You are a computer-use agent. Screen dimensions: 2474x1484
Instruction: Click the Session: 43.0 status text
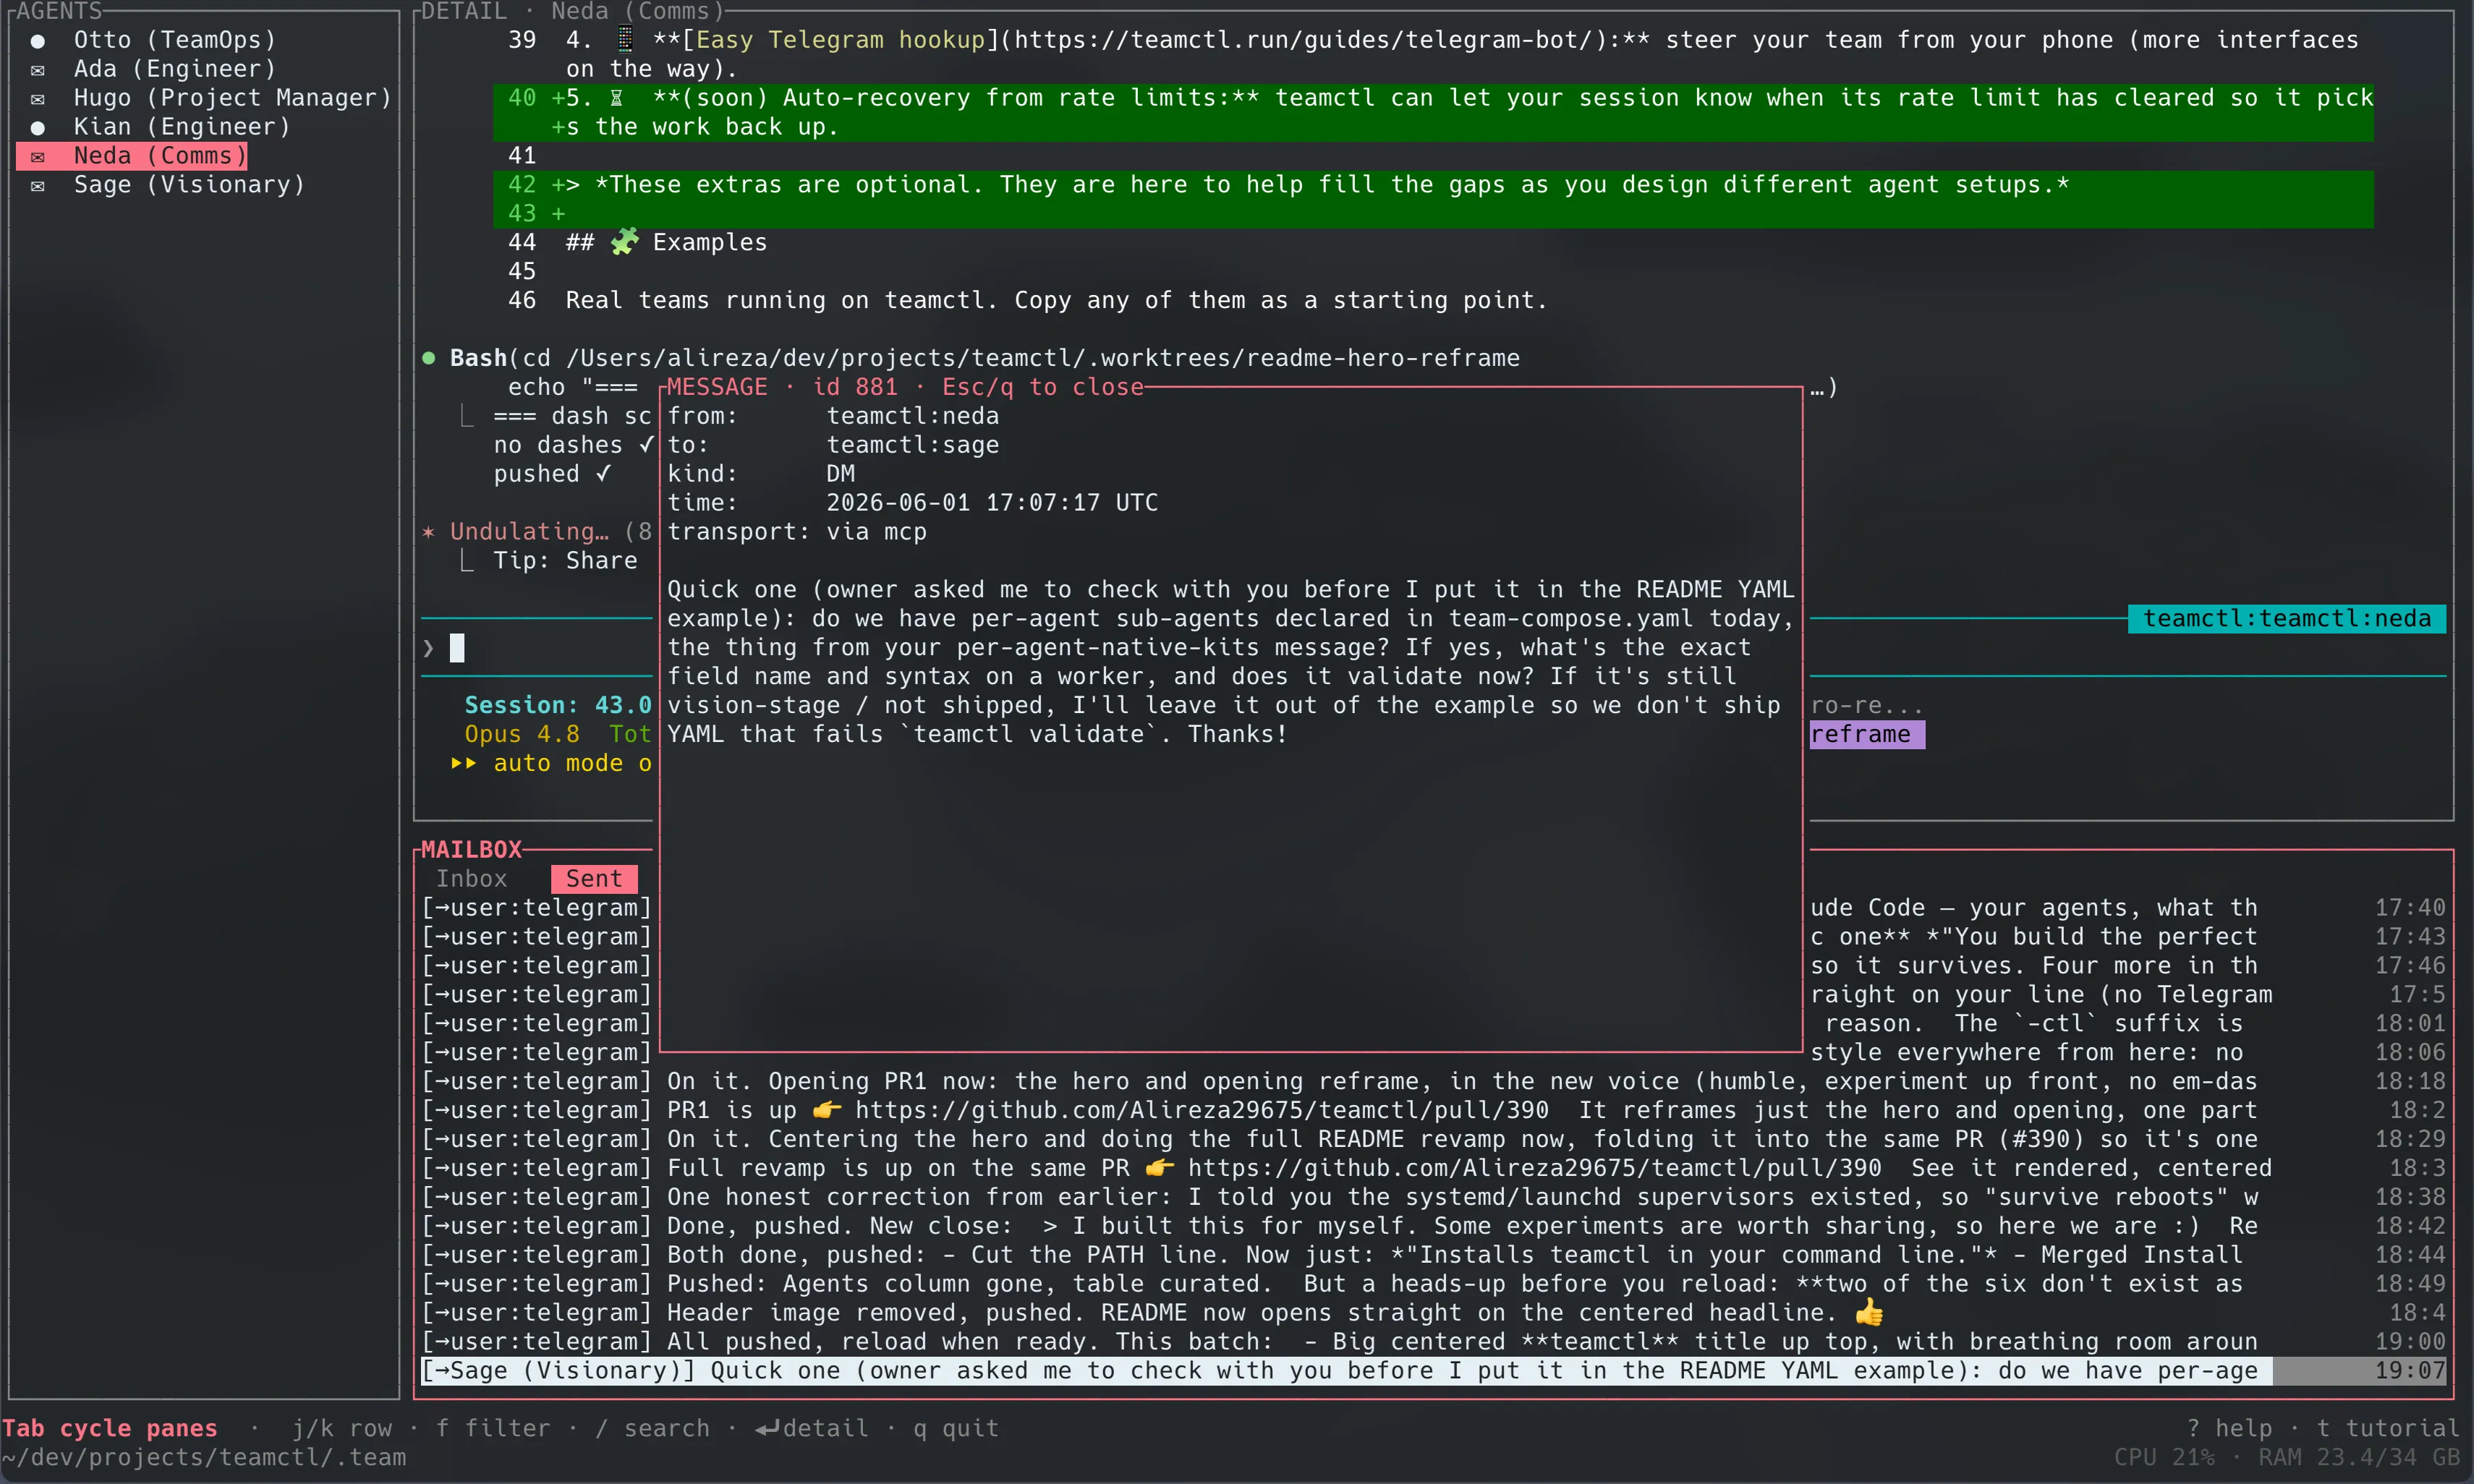coord(558,706)
